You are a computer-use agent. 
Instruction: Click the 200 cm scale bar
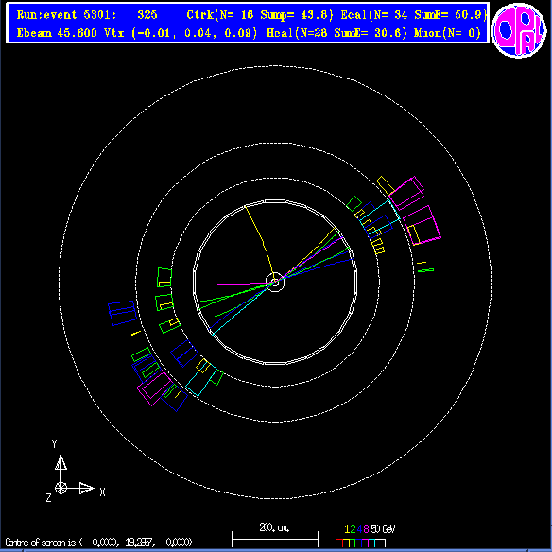(275, 538)
